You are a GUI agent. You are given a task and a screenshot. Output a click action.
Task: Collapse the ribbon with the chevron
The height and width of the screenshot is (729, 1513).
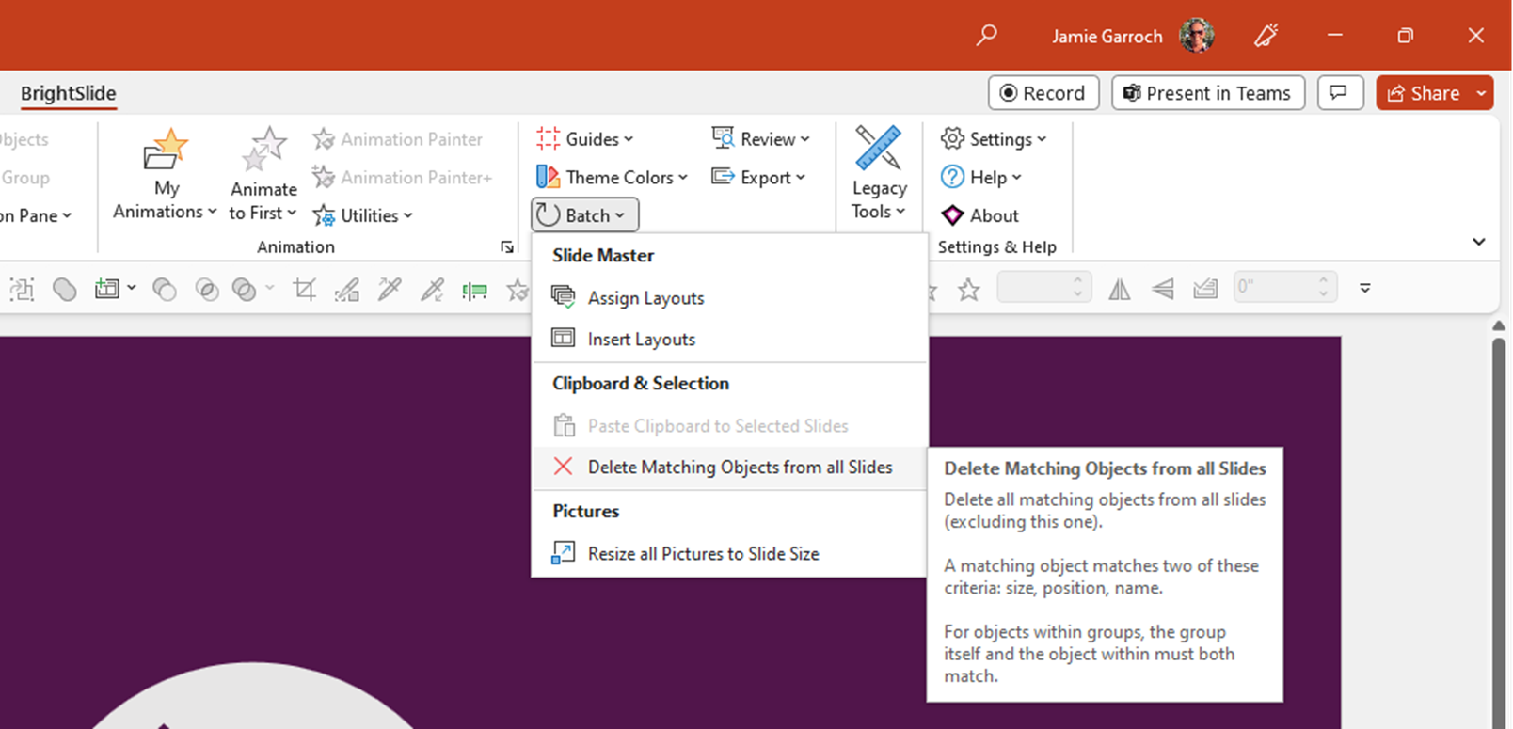pyautogui.click(x=1479, y=242)
